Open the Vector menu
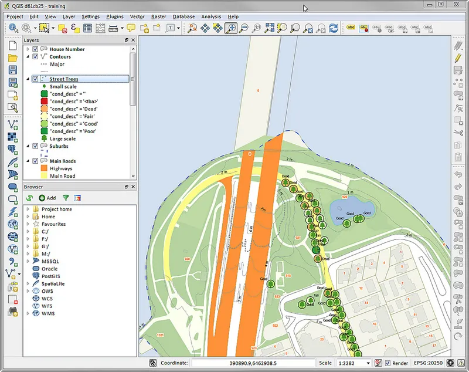Screen dimensions: 469x372 coord(137,16)
